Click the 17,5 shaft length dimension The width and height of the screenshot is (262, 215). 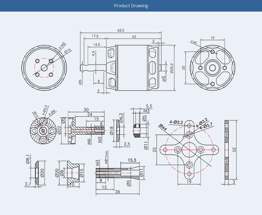click(x=95, y=36)
